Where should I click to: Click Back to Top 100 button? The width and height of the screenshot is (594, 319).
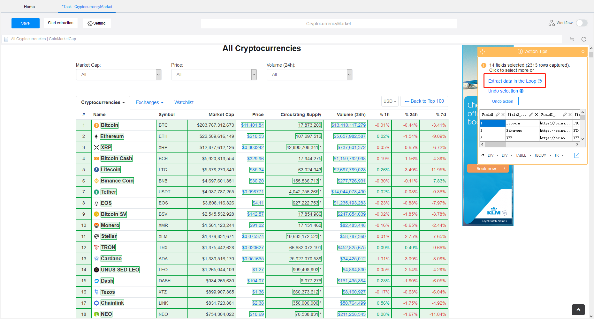(x=424, y=101)
